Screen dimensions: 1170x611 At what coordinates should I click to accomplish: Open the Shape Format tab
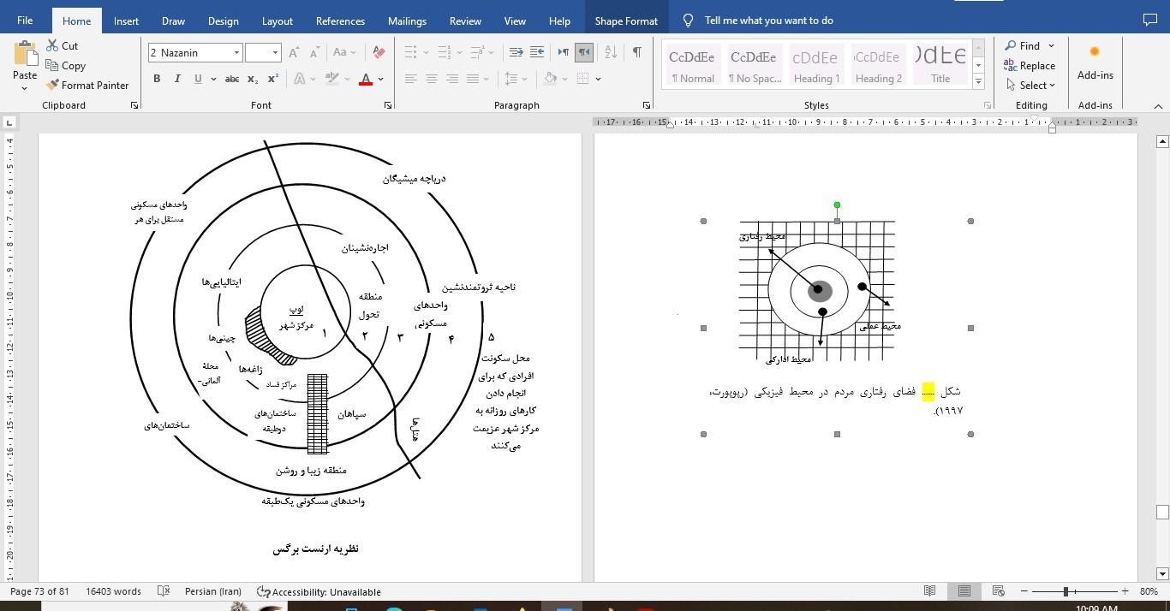626,21
